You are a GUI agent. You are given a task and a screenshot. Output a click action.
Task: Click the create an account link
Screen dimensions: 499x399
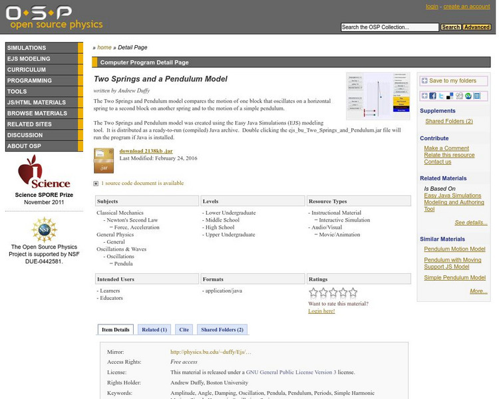coord(466,7)
